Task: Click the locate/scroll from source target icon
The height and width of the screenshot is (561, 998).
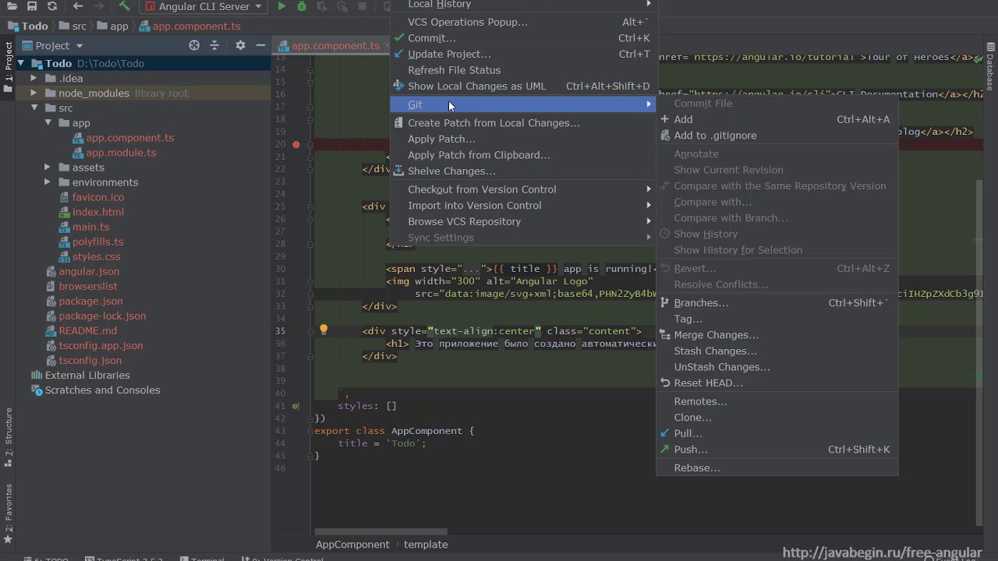Action: [x=194, y=45]
